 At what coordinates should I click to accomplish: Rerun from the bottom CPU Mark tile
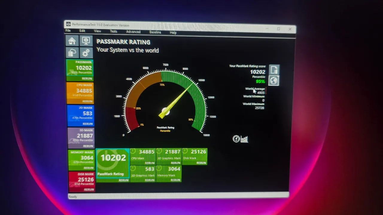(150, 163)
